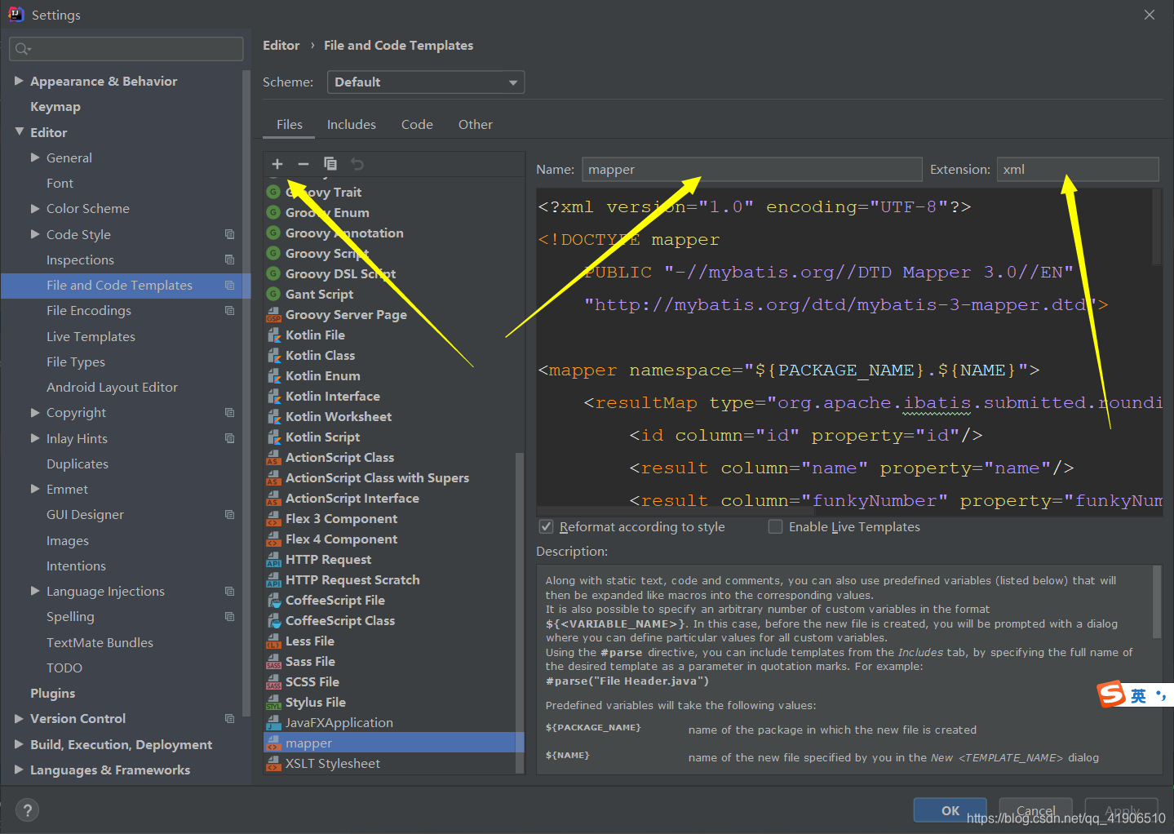Select the Flex 3 Component template
This screenshot has height=834, width=1174.
342,518
